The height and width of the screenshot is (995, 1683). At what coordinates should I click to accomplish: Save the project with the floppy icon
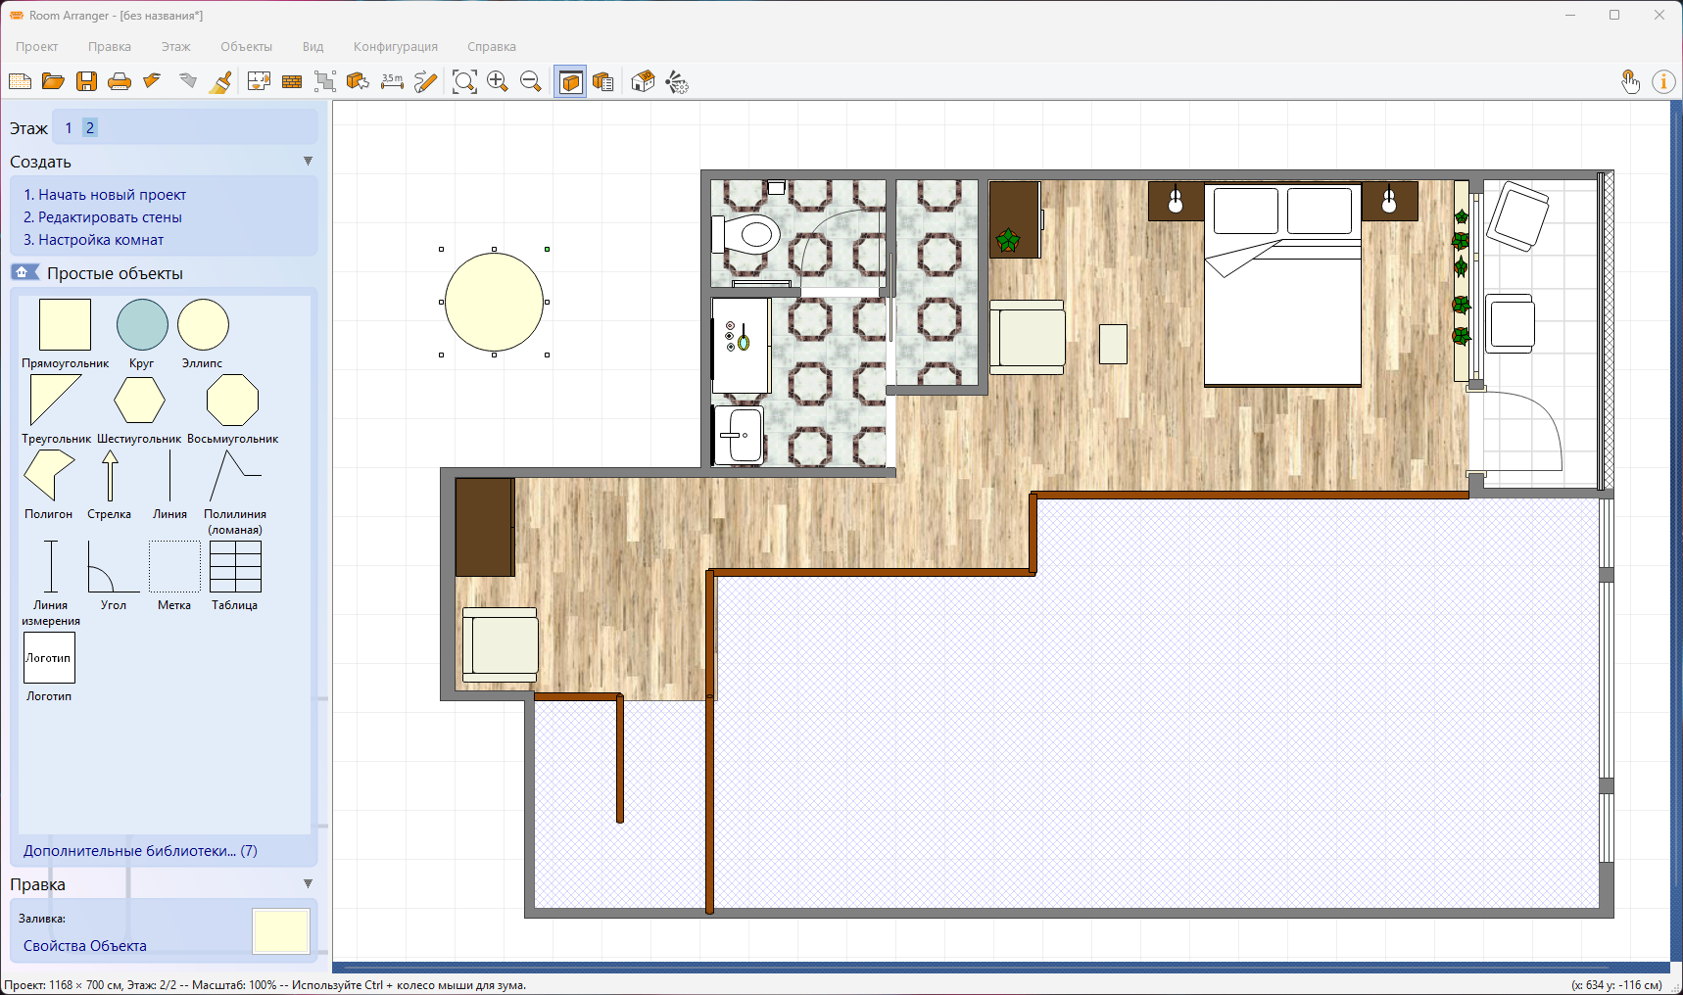[86, 82]
